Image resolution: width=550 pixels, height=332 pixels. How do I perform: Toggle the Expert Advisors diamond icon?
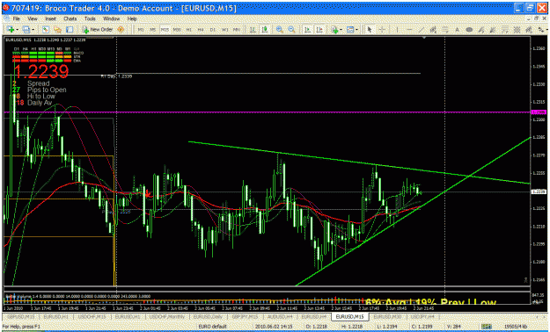121,30
